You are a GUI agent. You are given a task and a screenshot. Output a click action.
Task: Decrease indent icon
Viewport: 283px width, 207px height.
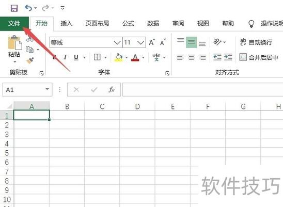point(217,57)
